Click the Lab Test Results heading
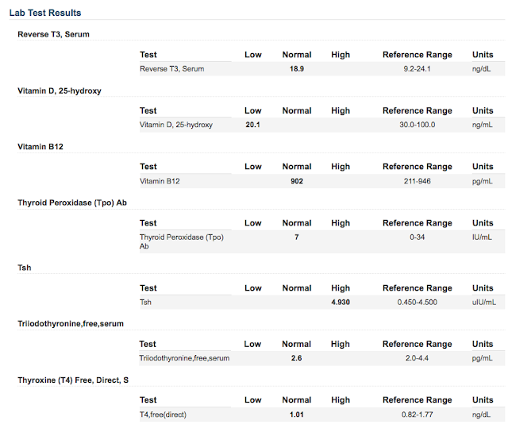The height and width of the screenshot is (432, 508). 45,13
